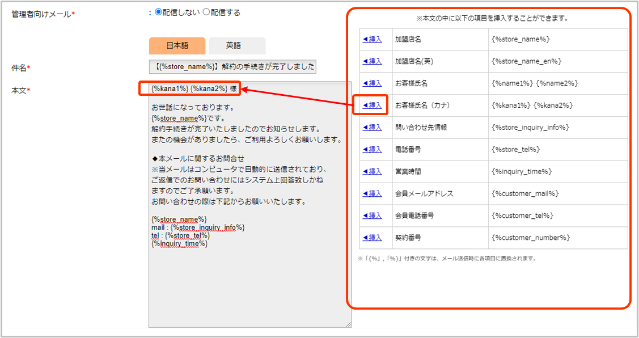Insert the 営業時間 placeholder

[x=372, y=172]
